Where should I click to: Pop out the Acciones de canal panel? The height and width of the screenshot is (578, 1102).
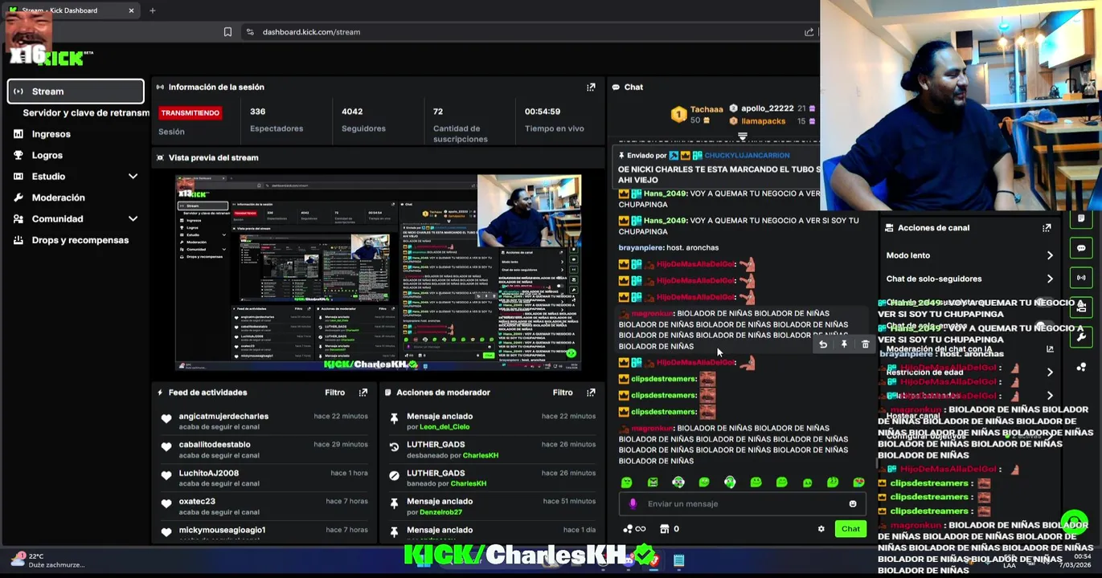(1047, 228)
